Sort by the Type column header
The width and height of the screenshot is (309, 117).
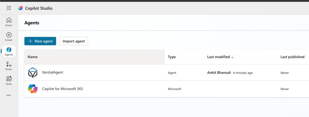tap(172, 57)
